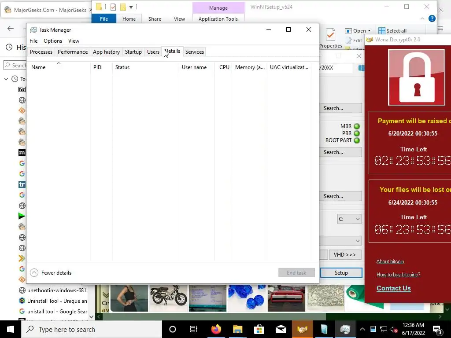This screenshot has height=338, width=451.
Task: Open Task Manager's File menu
Action: [33, 41]
